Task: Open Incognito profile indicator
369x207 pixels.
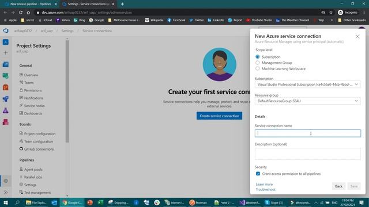Action: pos(348,13)
